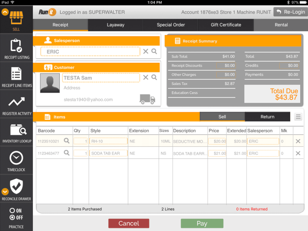Open the Gift Certificate tab
This screenshot has width=308, height=231.
pyautogui.click(x=226, y=25)
